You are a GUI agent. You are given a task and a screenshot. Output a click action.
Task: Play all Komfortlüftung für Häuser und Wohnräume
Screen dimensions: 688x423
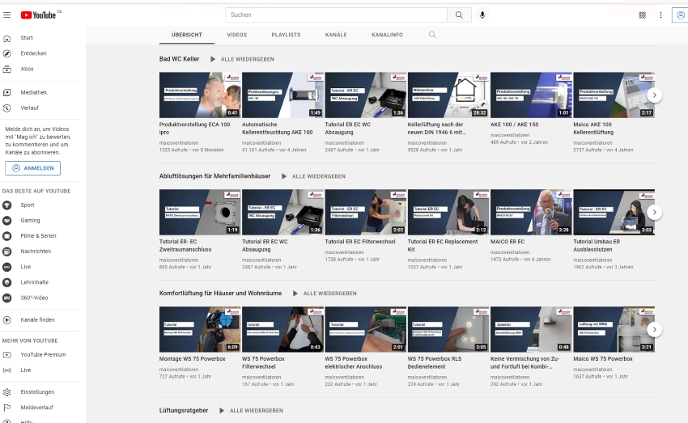point(325,294)
